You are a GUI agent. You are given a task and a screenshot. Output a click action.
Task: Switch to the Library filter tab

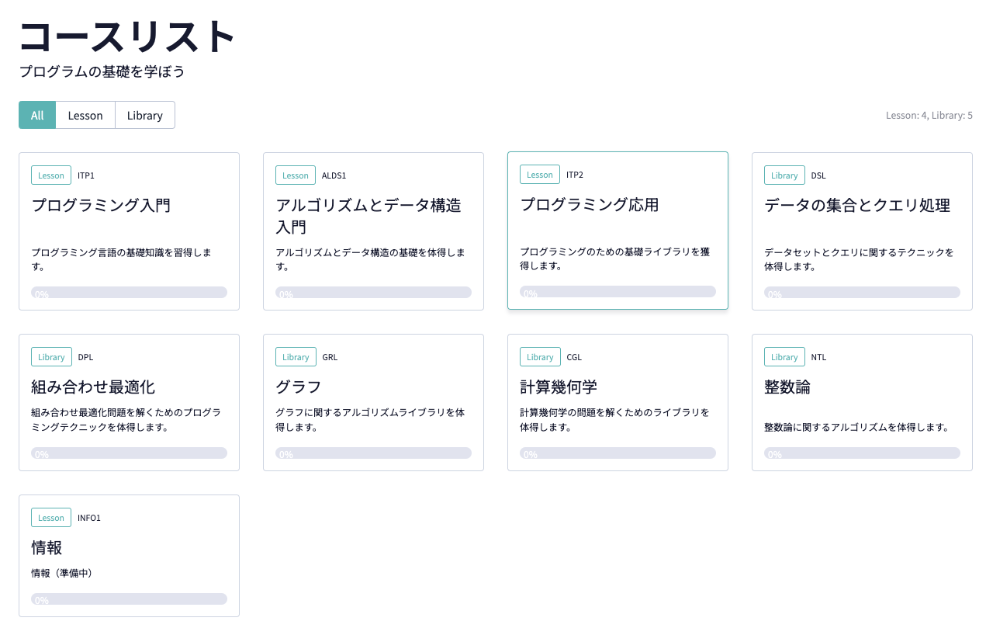tap(145, 115)
